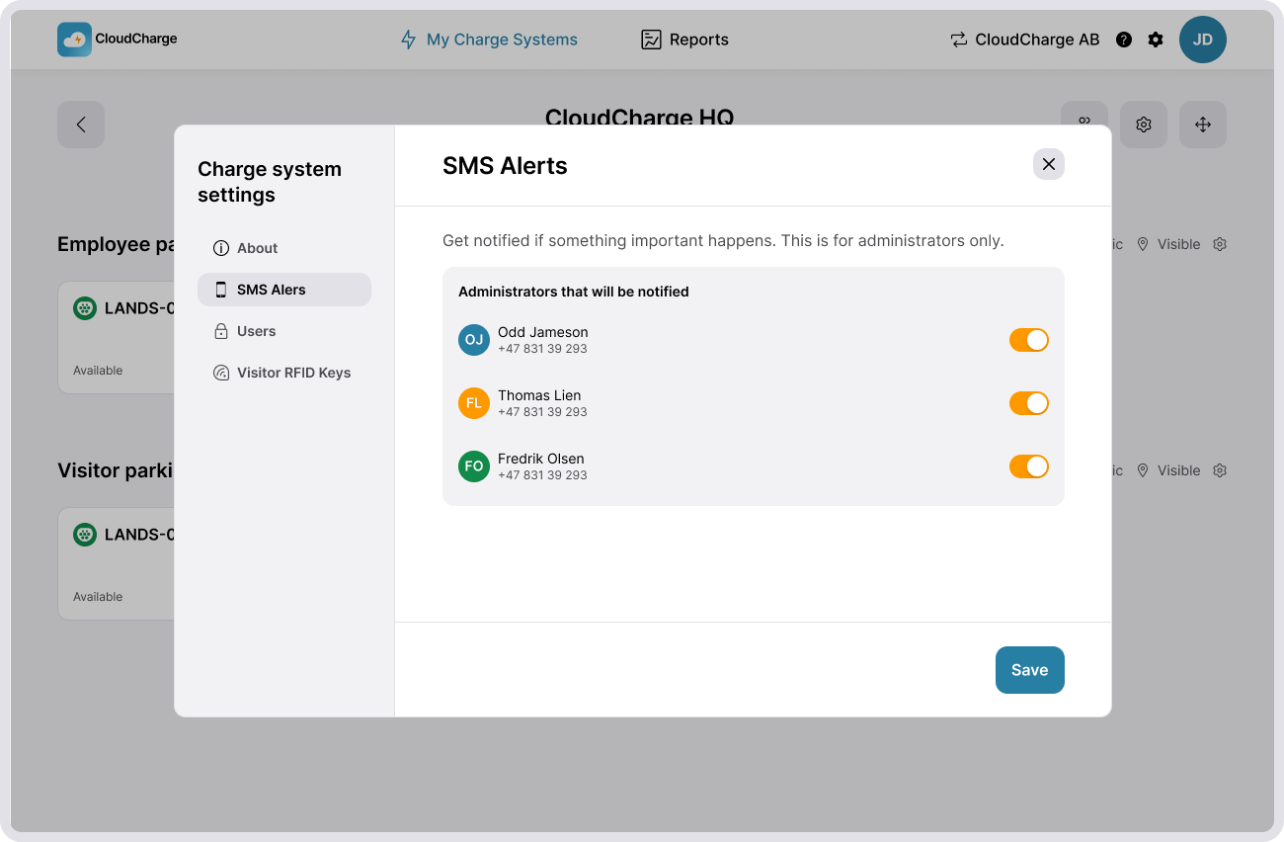
Task: Click the CloudCharge logo icon
Action: tap(74, 40)
